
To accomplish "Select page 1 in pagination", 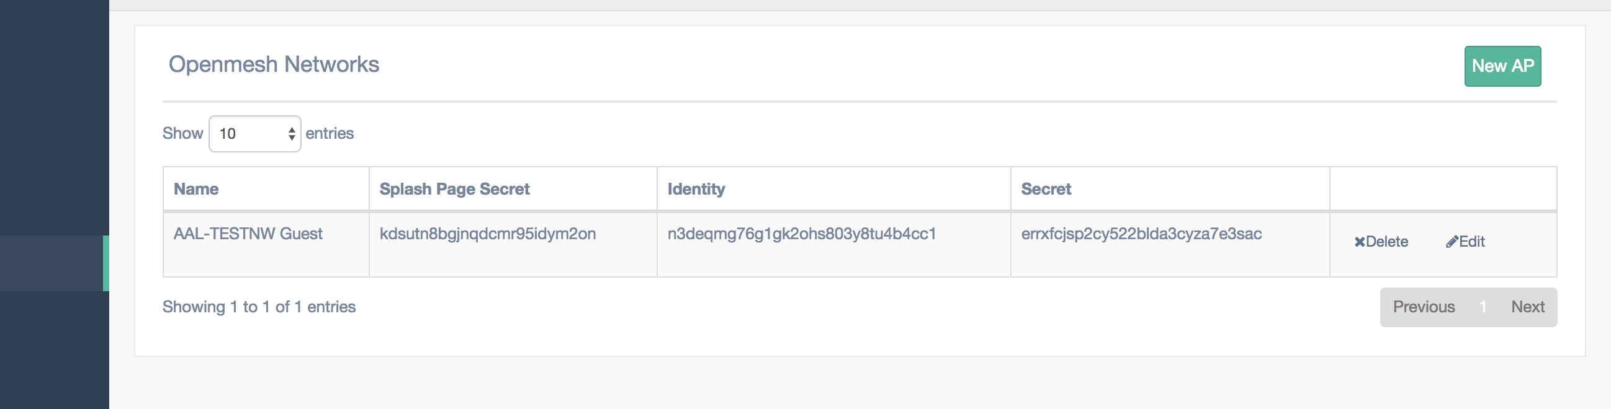I will pyautogui.click(x=1483, y=307).
